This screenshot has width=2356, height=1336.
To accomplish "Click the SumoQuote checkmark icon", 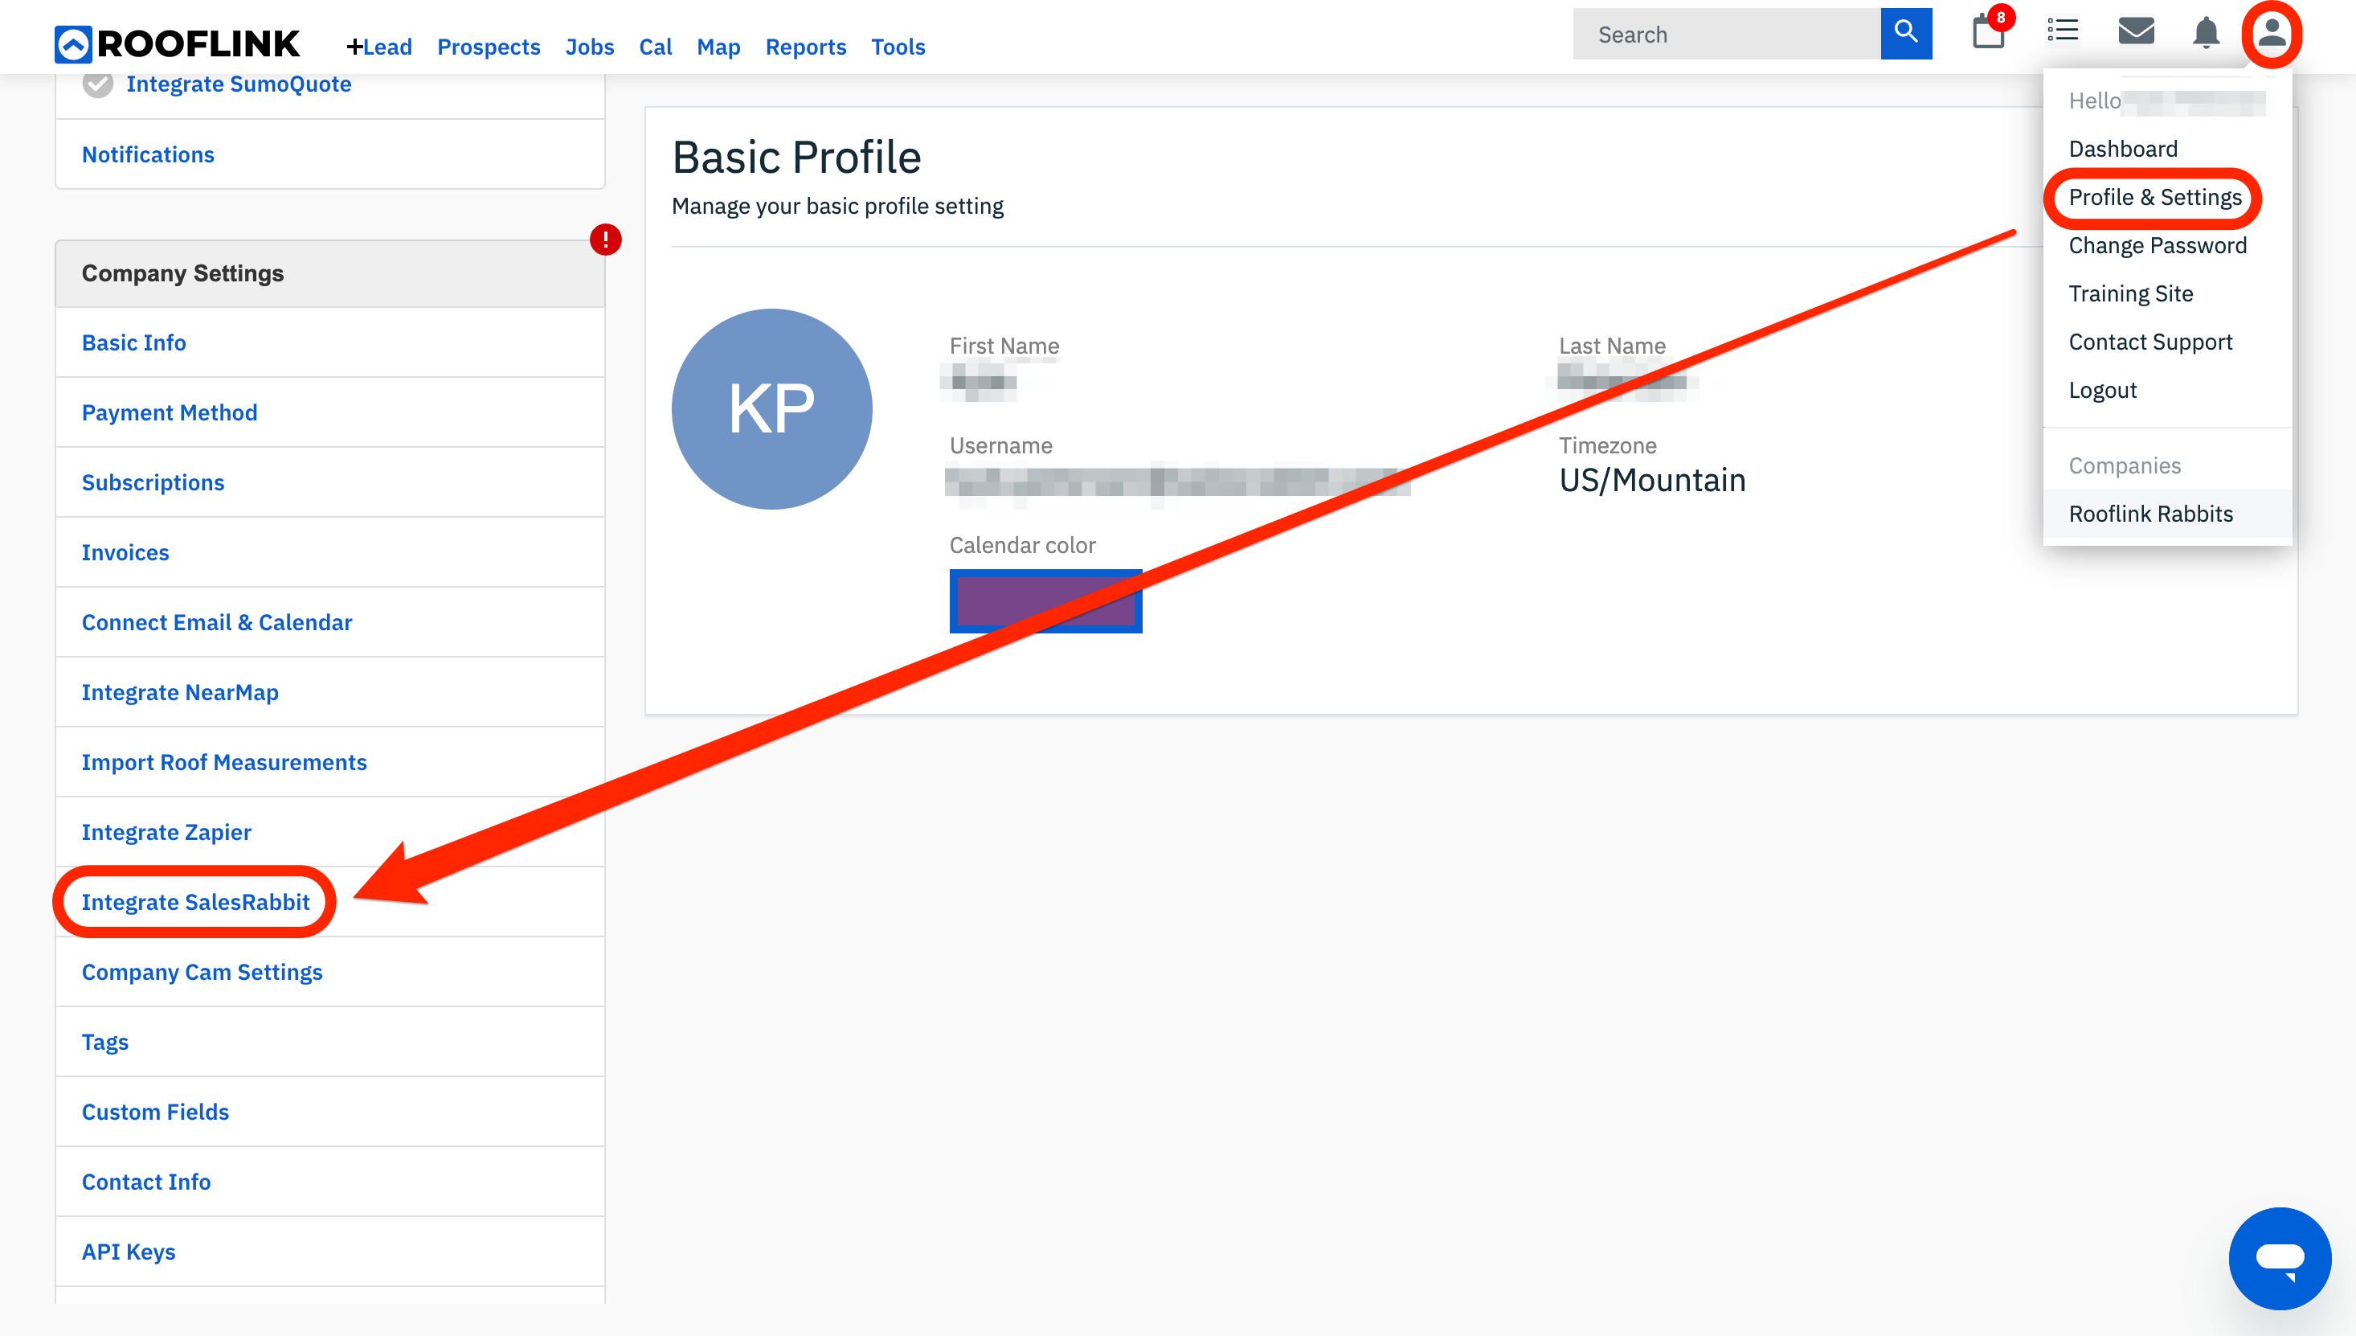I will [98, 84].
